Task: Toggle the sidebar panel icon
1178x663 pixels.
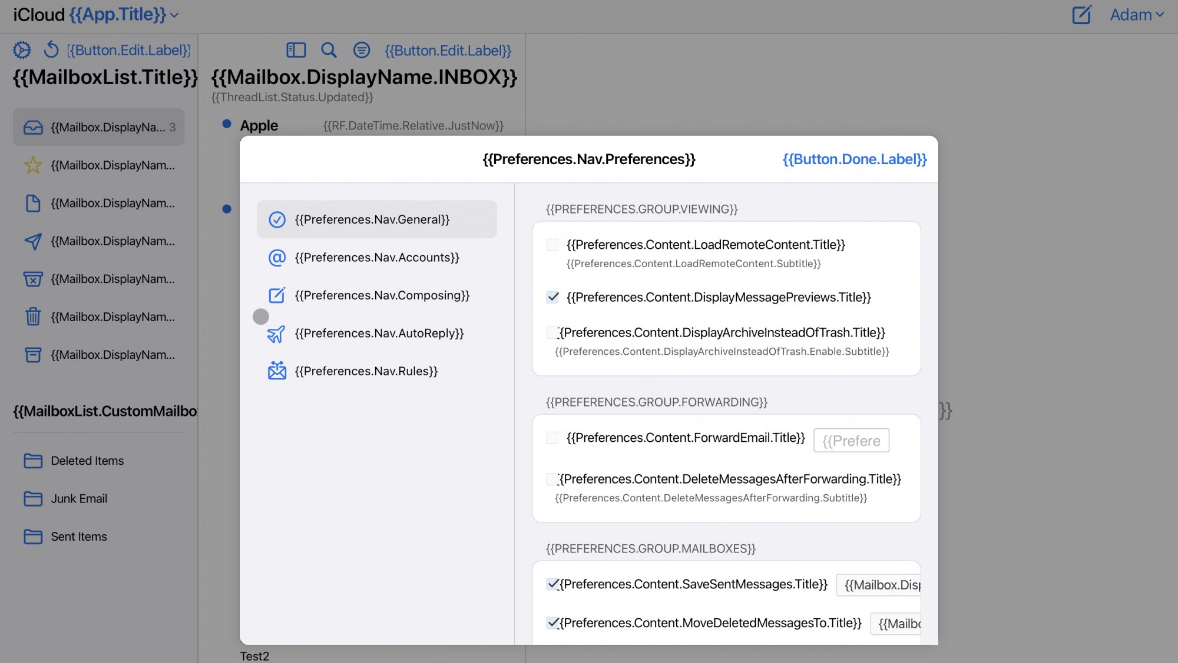Action: pyautogui.click(x=296, y=50)
